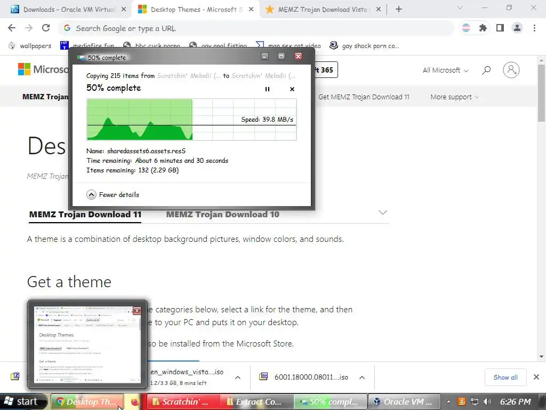This screenshot has height=410, width=546.
Task: Click the striped flag extension icon
Action: 466,28
